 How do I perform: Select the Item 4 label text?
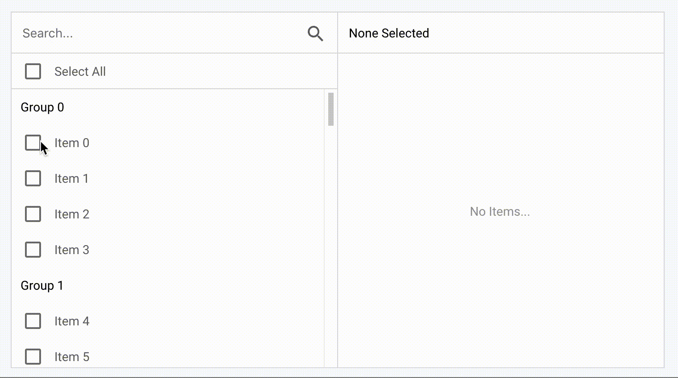(71, 321)
